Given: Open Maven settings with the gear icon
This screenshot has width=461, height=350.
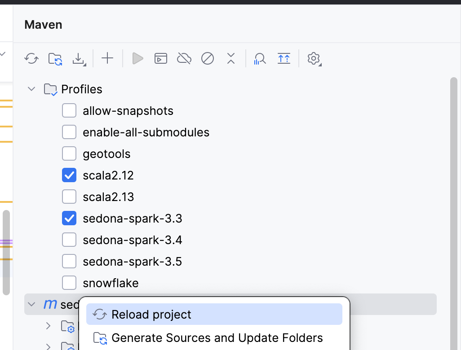Looking at the screenshot, I should coord(314,58).
